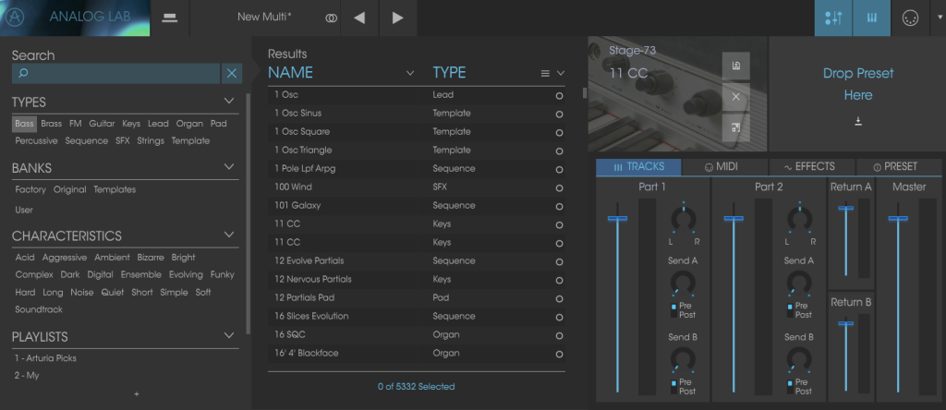Screen dimensions: 946x410
Task: Collapse the BANKS section chevron
Action: click(x=229, y=166)
